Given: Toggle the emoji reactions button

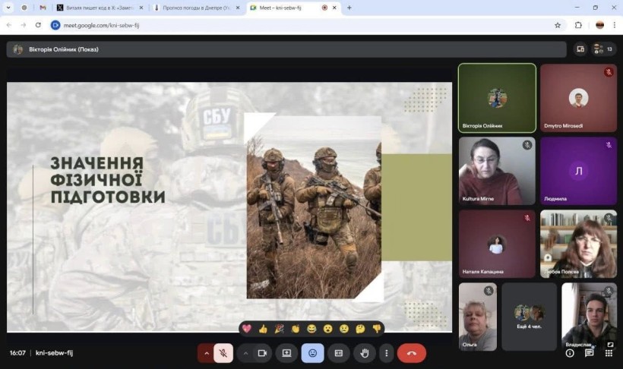Looking at the screenshot, I should pos(313,353).
